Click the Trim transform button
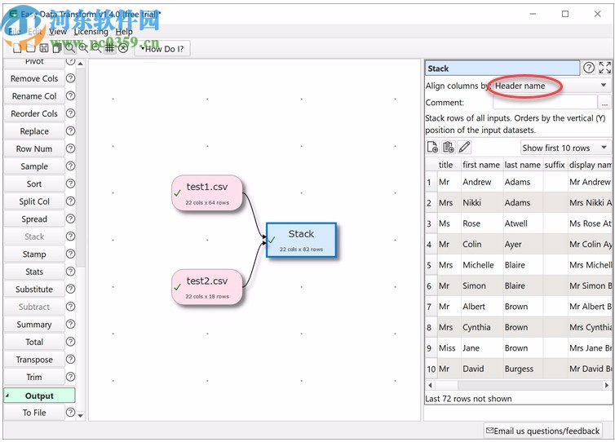 (34, 378)
